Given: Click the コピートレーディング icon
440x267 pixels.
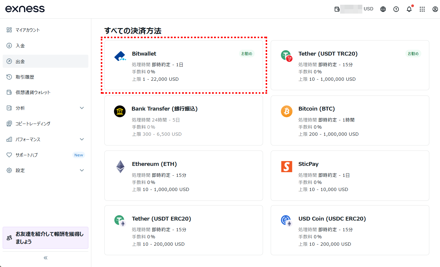Looking at the screenshot, I should 9,124.
